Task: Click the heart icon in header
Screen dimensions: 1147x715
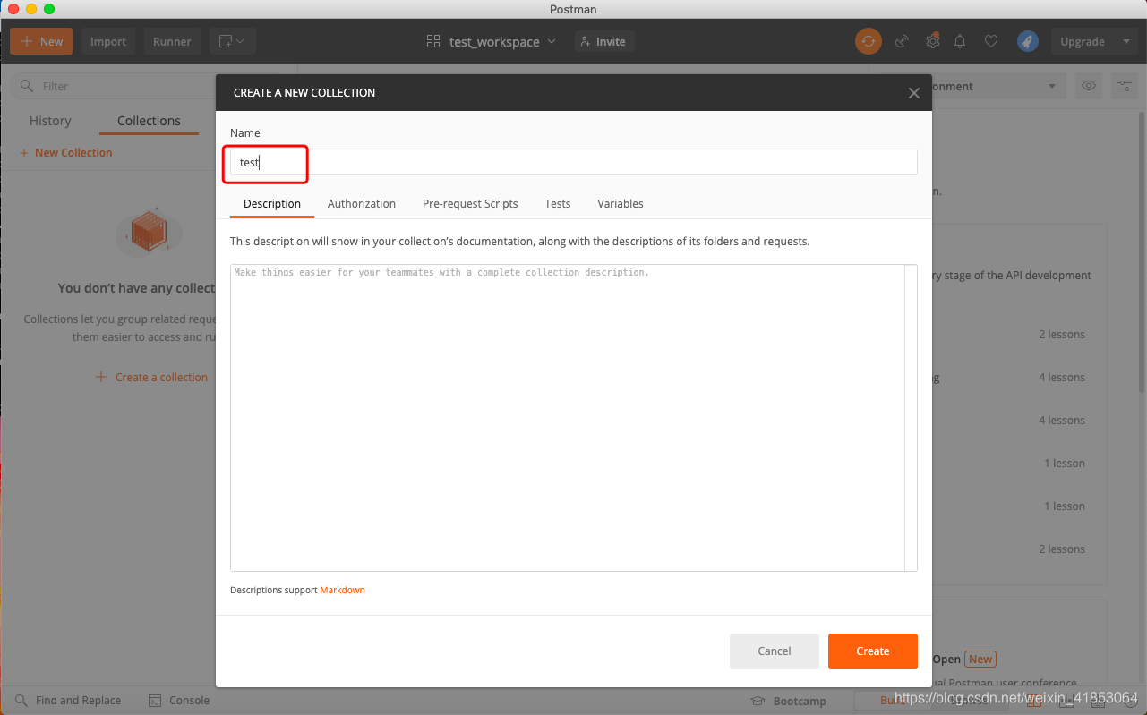Action: click(x=990, y=41)
